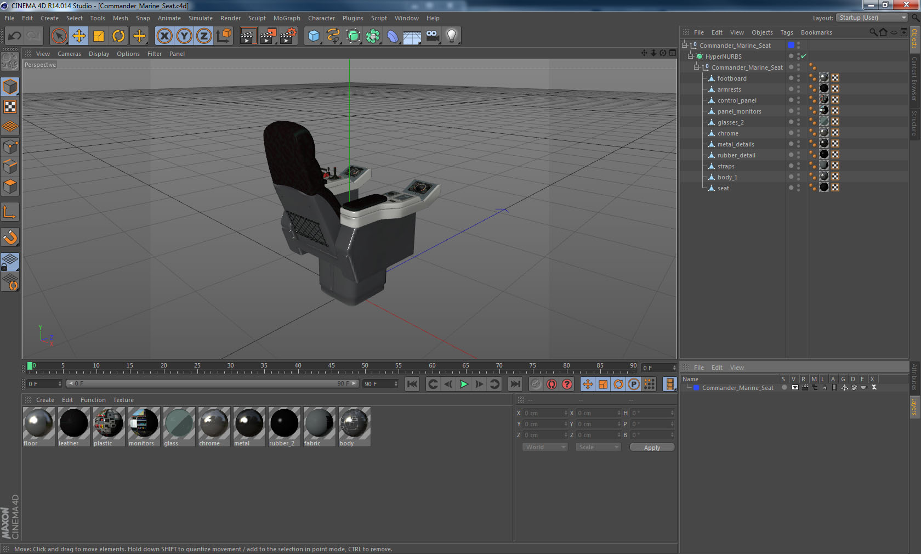This screenshot has height=554, width=921.
Task: Open the MoGraph menu
Action: tap(287, 18)
